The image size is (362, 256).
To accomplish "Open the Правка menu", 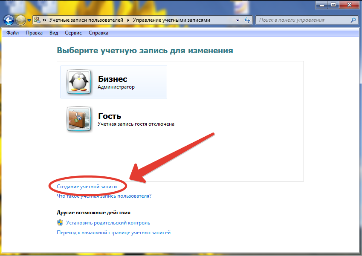I will pos(34,33).
